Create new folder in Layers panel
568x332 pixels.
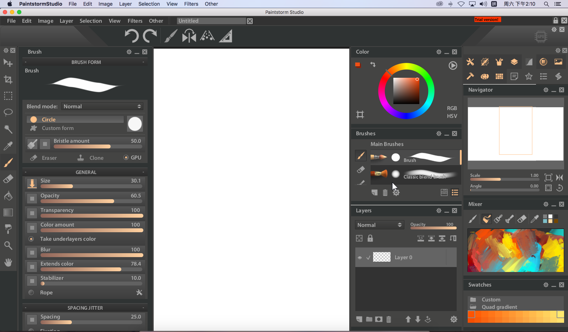point(369,319)
